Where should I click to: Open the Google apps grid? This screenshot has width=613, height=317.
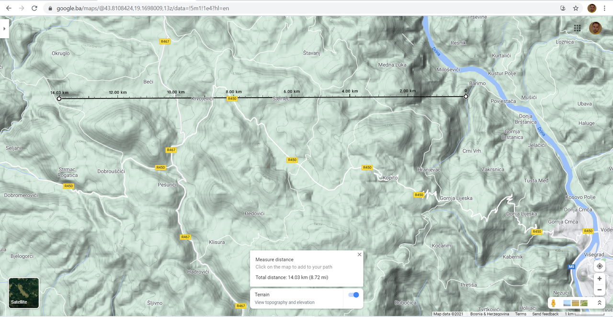[577, 28]
